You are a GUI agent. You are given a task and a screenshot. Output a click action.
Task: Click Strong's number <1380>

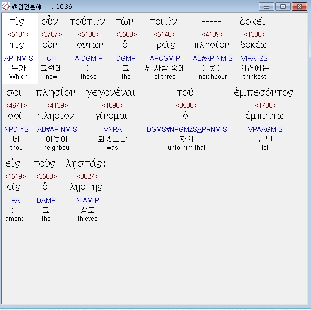pos(255,34)
